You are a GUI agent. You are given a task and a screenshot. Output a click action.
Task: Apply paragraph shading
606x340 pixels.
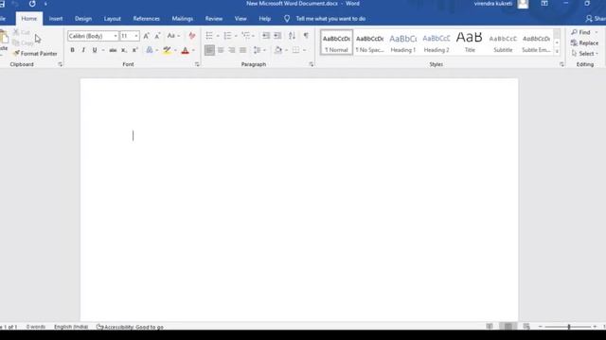coord(277,50)
